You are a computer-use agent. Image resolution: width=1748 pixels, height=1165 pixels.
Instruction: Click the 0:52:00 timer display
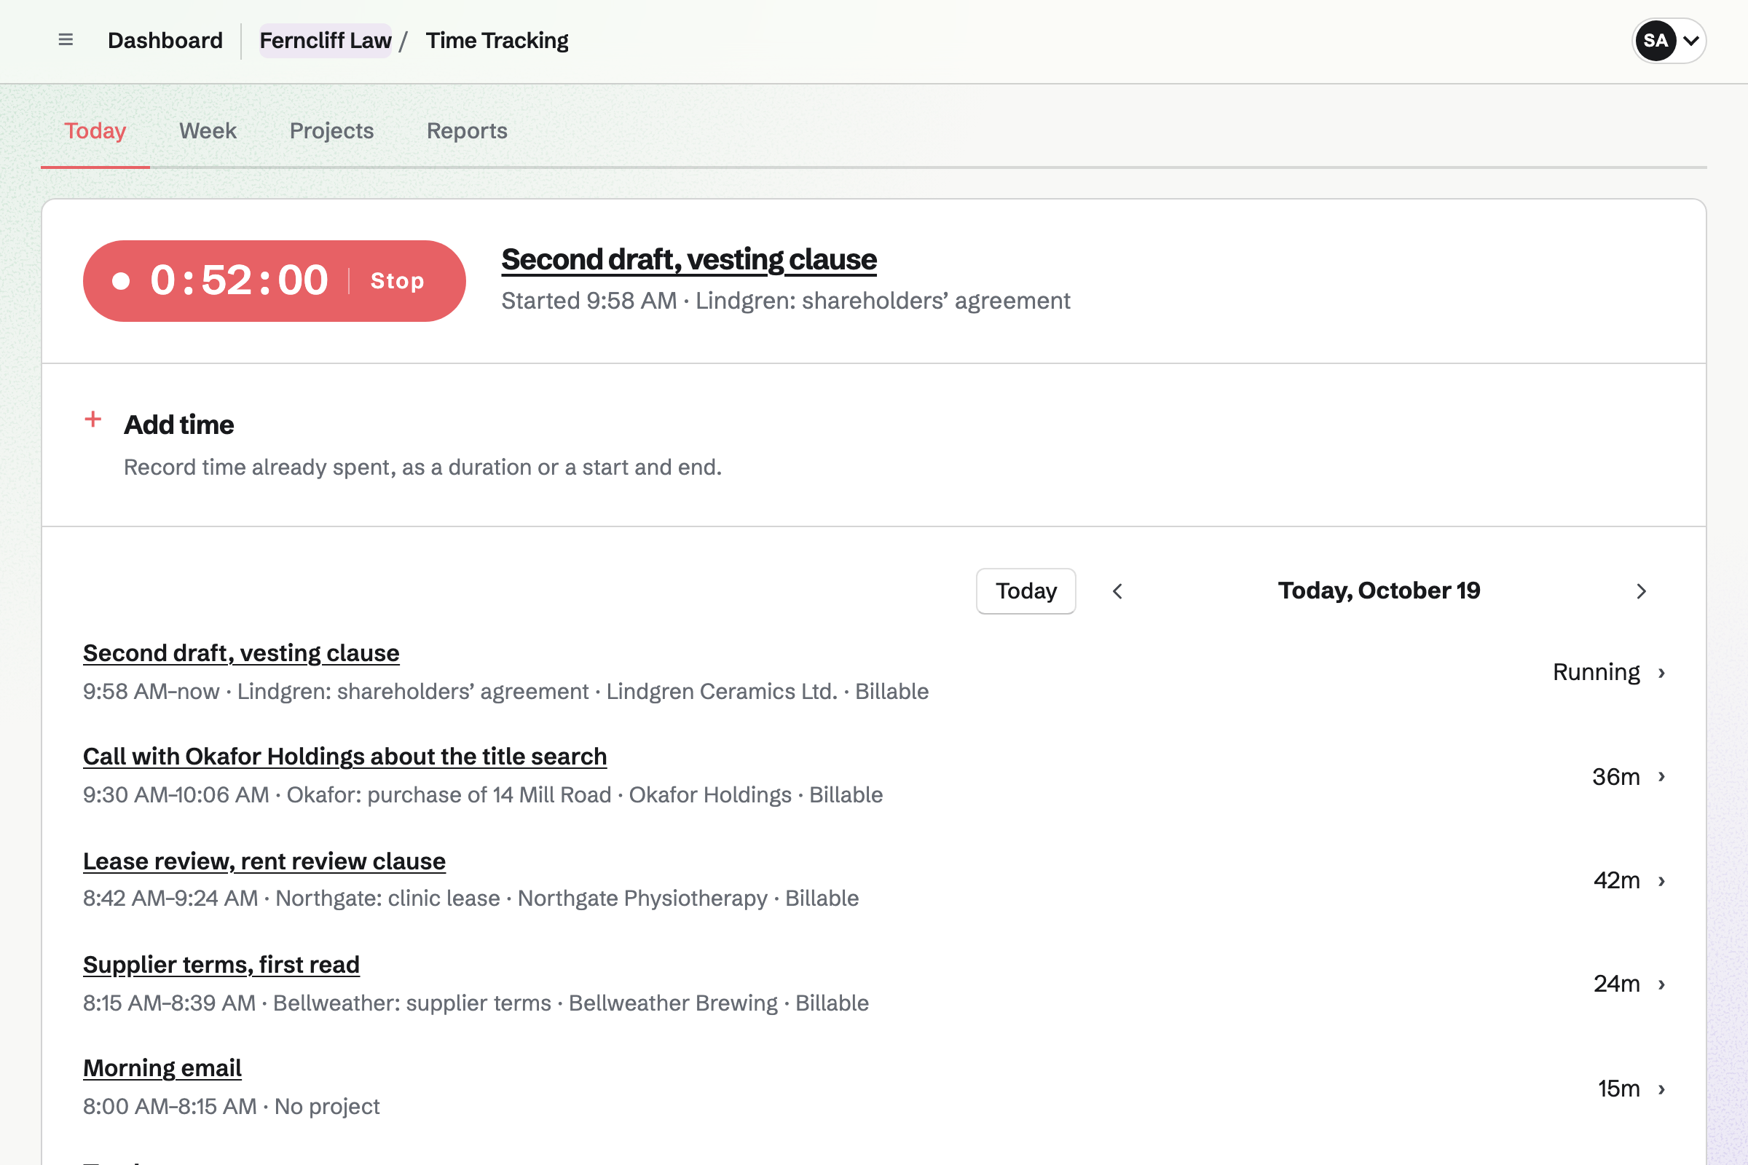(x=239, y=281)
